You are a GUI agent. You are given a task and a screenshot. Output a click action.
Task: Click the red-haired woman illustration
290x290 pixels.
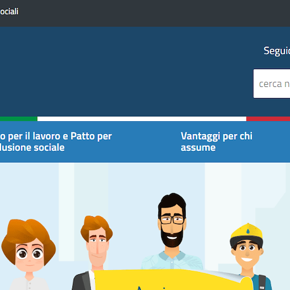[28, 255]
